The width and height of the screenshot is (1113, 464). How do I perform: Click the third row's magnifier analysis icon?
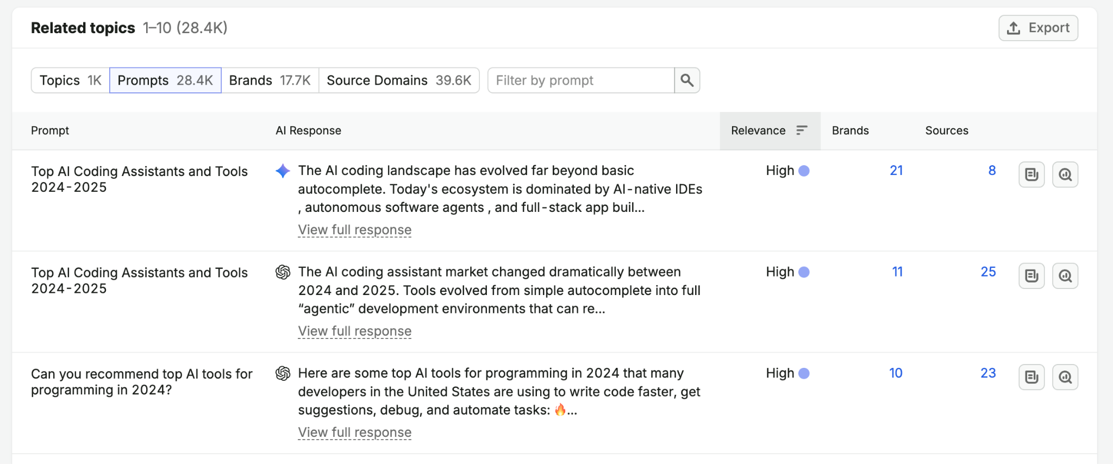1065,377
